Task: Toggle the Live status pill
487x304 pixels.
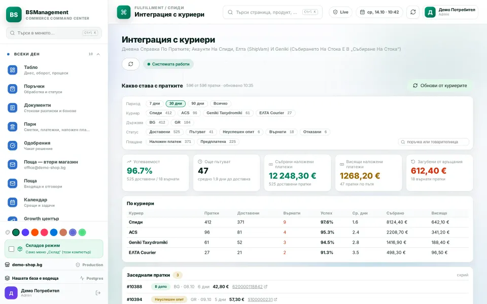Action: (340, 12)
